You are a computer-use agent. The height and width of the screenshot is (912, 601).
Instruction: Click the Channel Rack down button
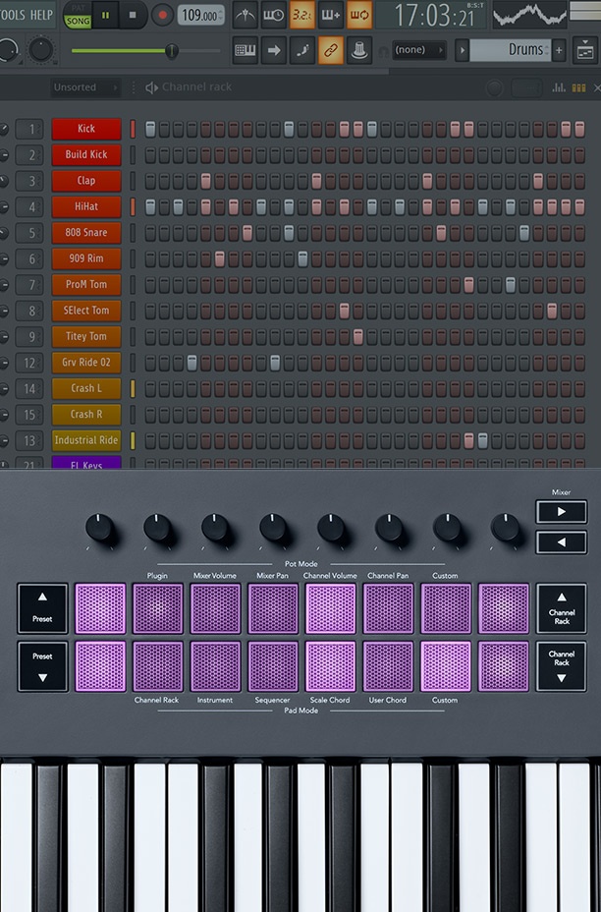561,666
